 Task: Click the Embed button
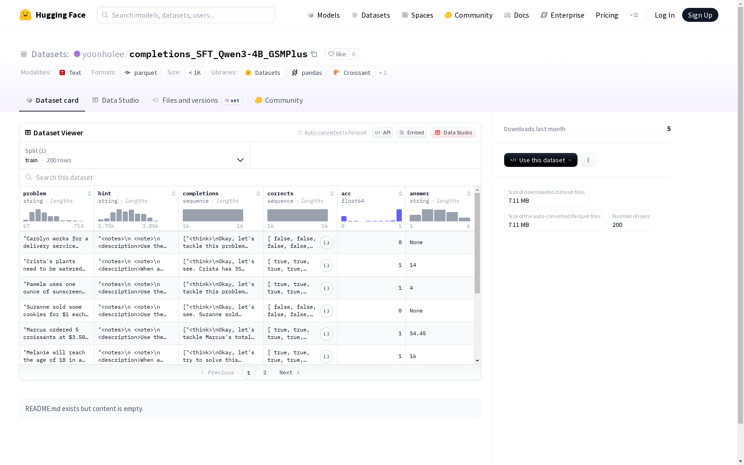(412, 133)
